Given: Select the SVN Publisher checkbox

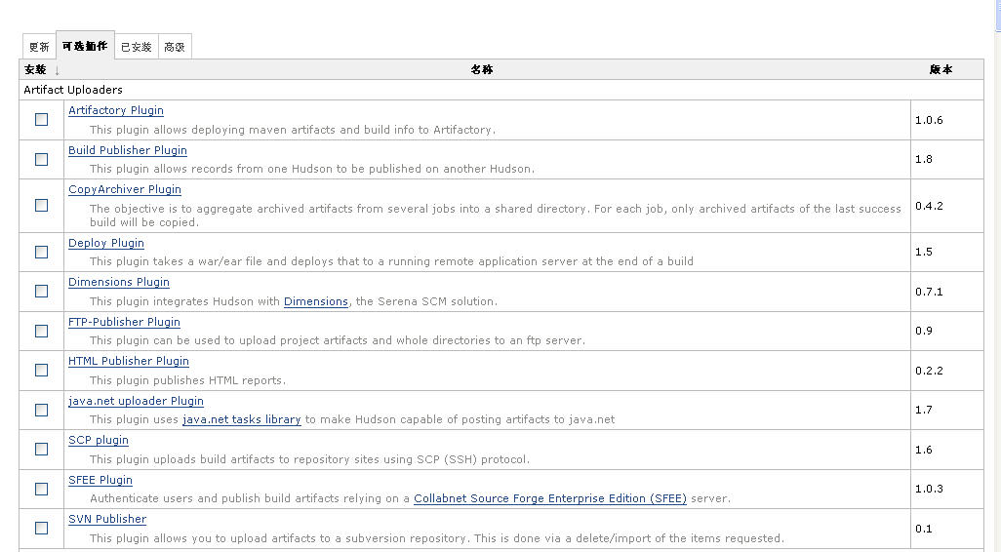Looking at the screenshot, I should (42, 528).
